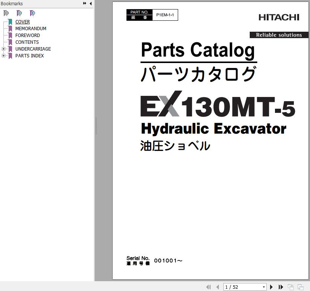
Task: Open the page number dropdown arrow
Action: click(x=264, y=287)
